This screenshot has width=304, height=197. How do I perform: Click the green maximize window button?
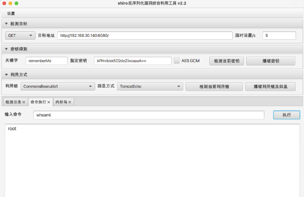tap(16, 3)
